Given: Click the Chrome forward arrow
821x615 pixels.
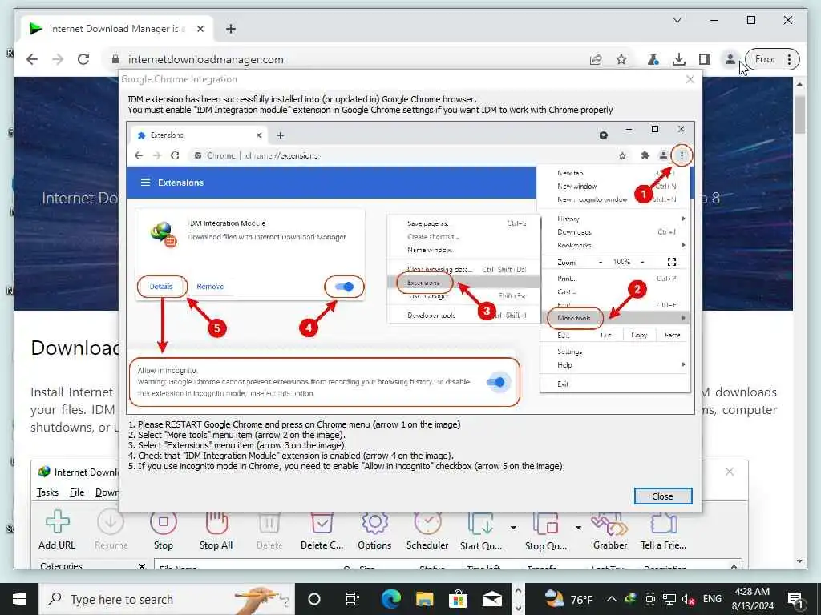Looking at the screenshot, I should click(58, 59).
